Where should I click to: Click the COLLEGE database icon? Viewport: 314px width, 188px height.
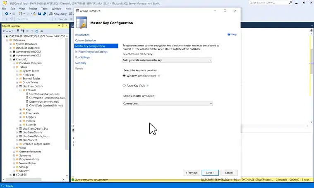(14, 175)
